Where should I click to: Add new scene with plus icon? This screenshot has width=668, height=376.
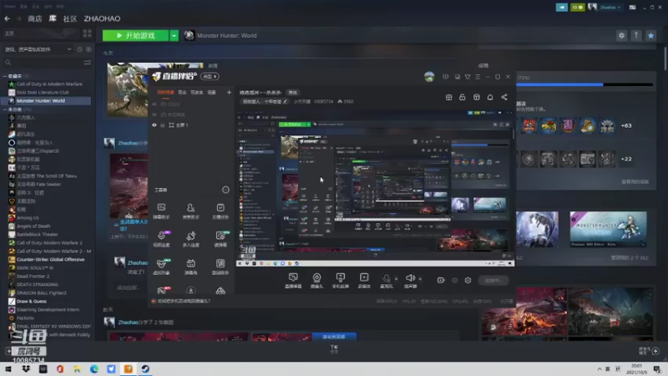pos(229,92)
